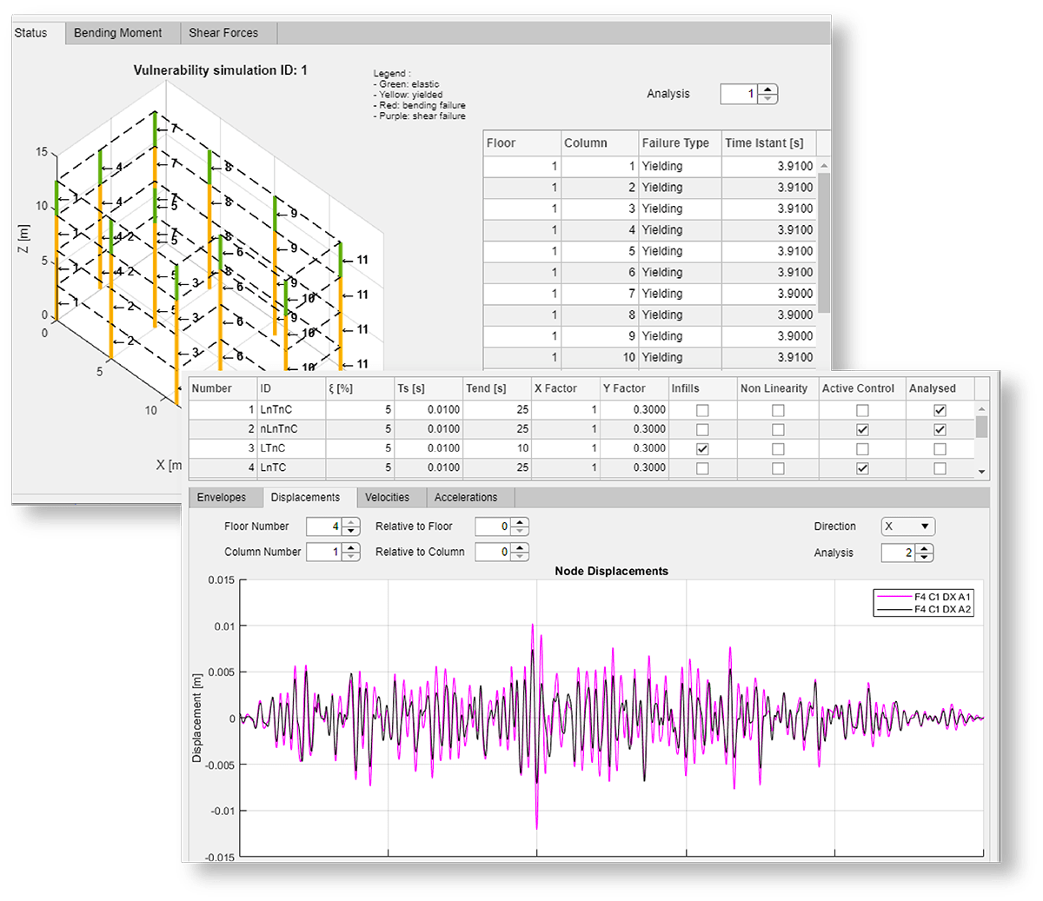
Task: Open the Bending Moment tab
Action: click(118, 33)
